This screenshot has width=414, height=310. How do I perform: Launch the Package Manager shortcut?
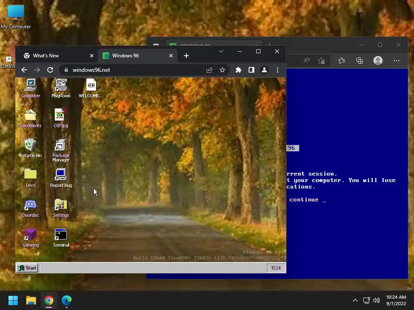coord(61,150)
